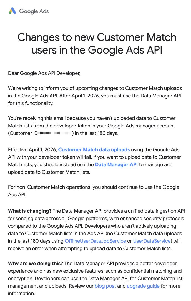Click the Google Ads logo icon

pyautogui.click(x=12, y=11)
